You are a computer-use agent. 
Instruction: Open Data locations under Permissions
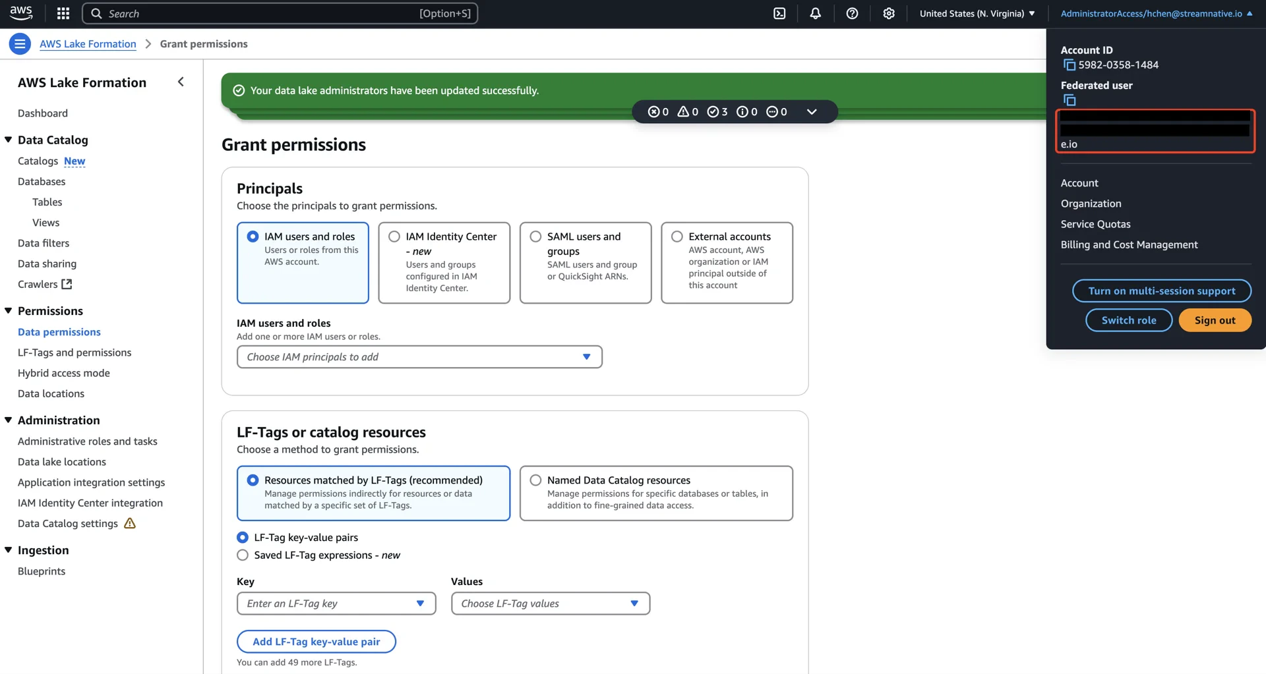51,393
